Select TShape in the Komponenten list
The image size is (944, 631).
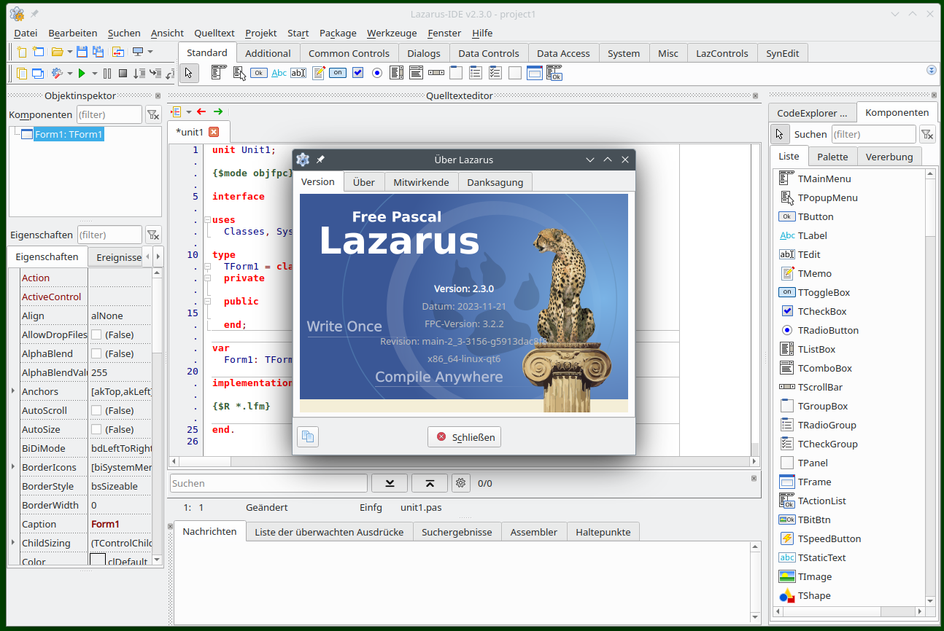(x=814, y=595)
